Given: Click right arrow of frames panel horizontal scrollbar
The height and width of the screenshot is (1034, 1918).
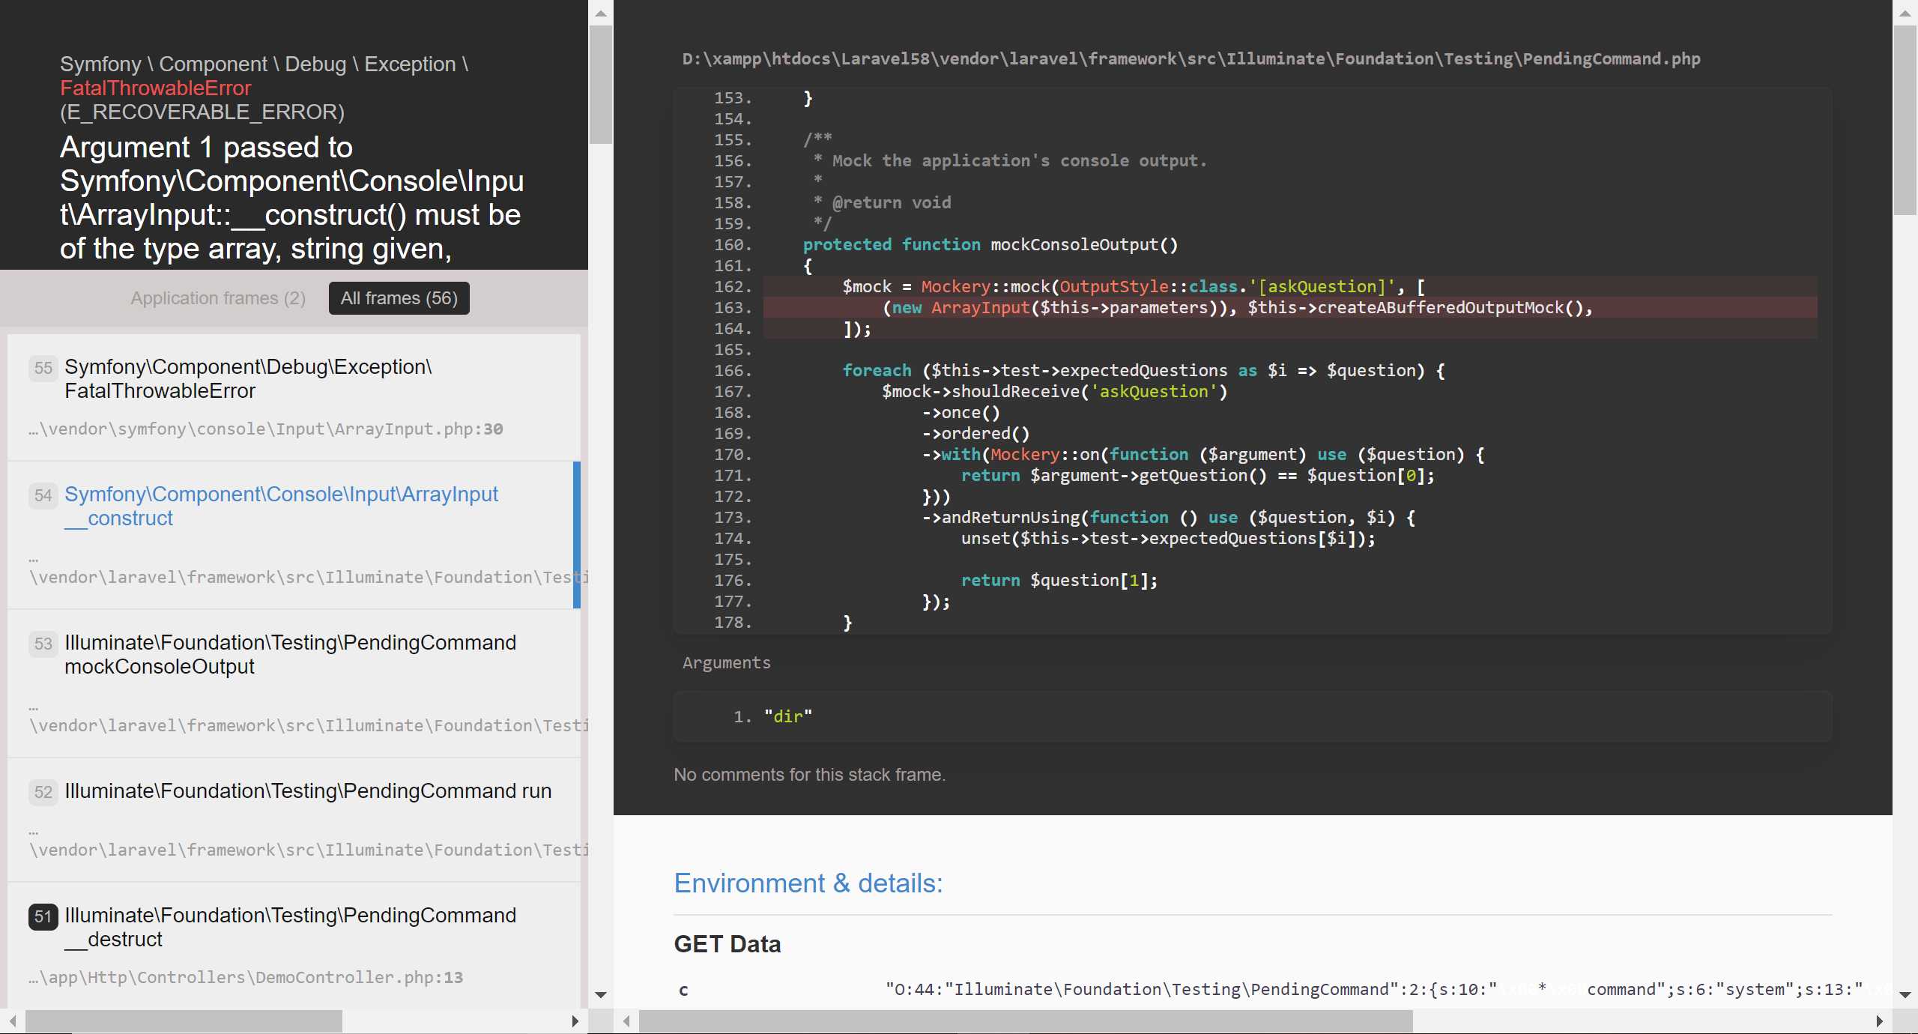Looking at the screenshot, I should click(x=575, y=1021).
